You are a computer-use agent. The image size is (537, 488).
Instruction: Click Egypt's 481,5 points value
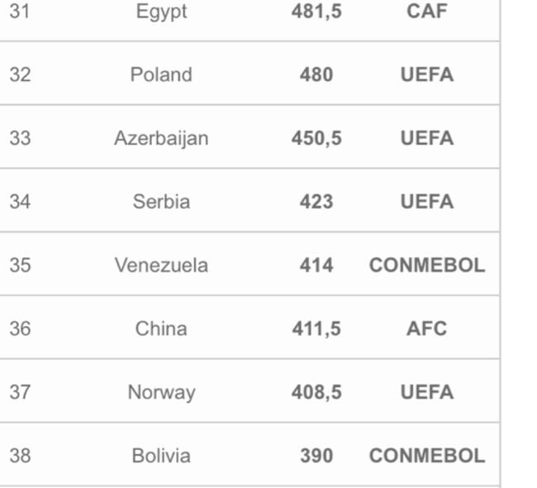316,12
